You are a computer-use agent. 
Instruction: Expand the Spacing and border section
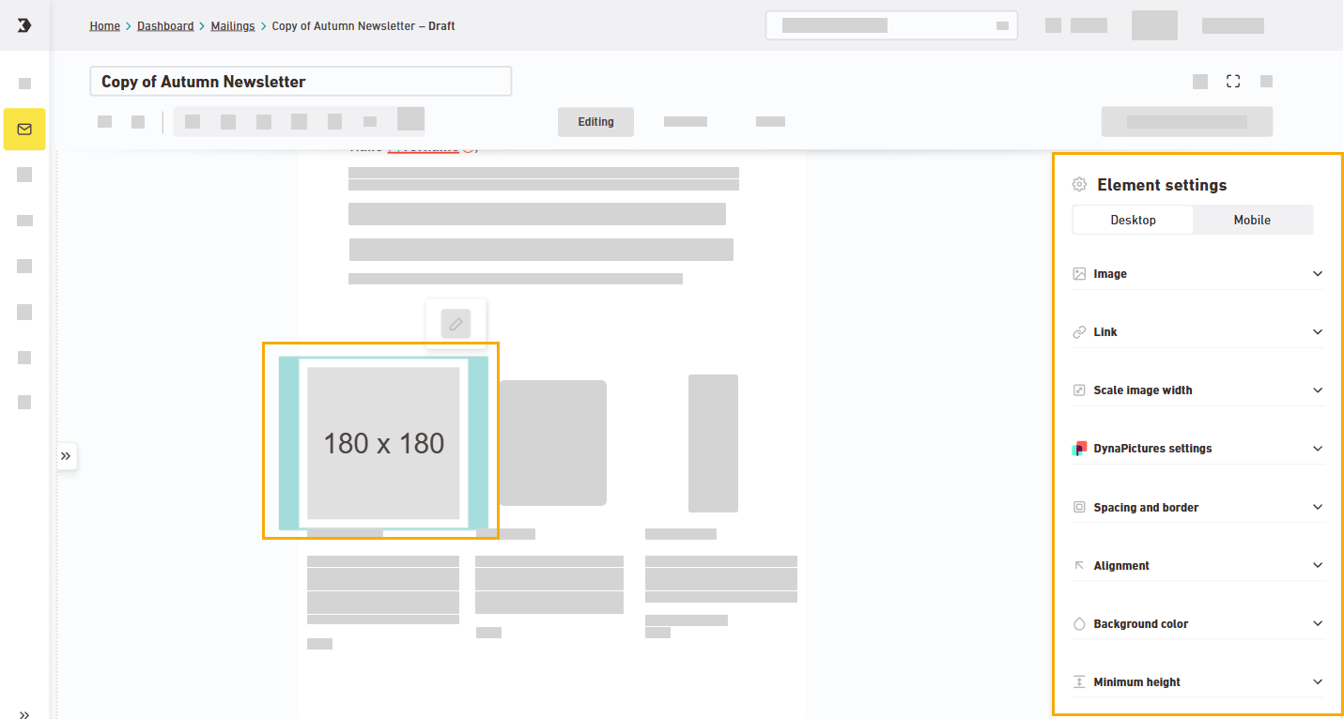pyautogui.click(x=1198, y=508)
